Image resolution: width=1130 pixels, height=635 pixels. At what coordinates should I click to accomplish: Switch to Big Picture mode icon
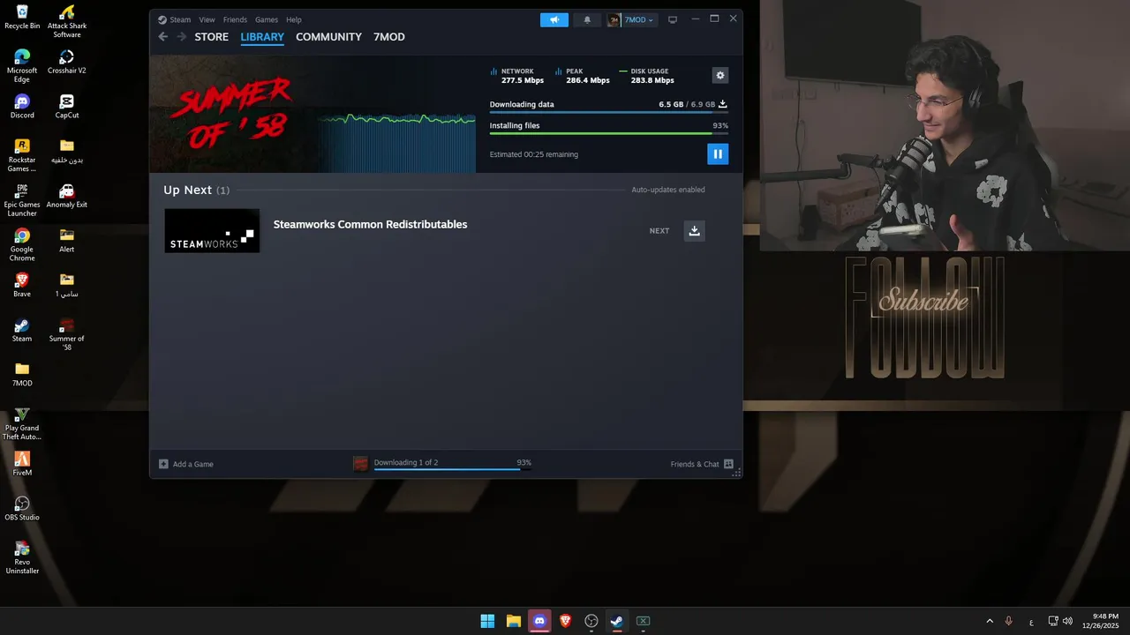673,19
